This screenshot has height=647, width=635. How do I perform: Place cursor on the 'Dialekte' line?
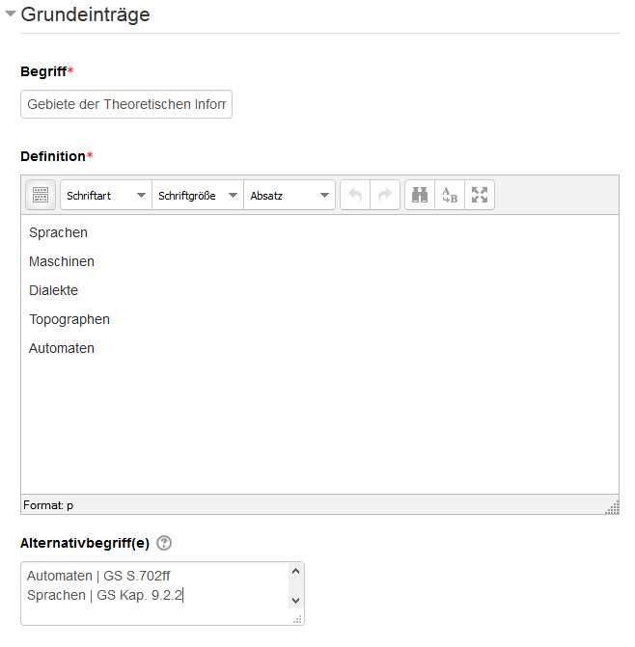tap(54, 290)
